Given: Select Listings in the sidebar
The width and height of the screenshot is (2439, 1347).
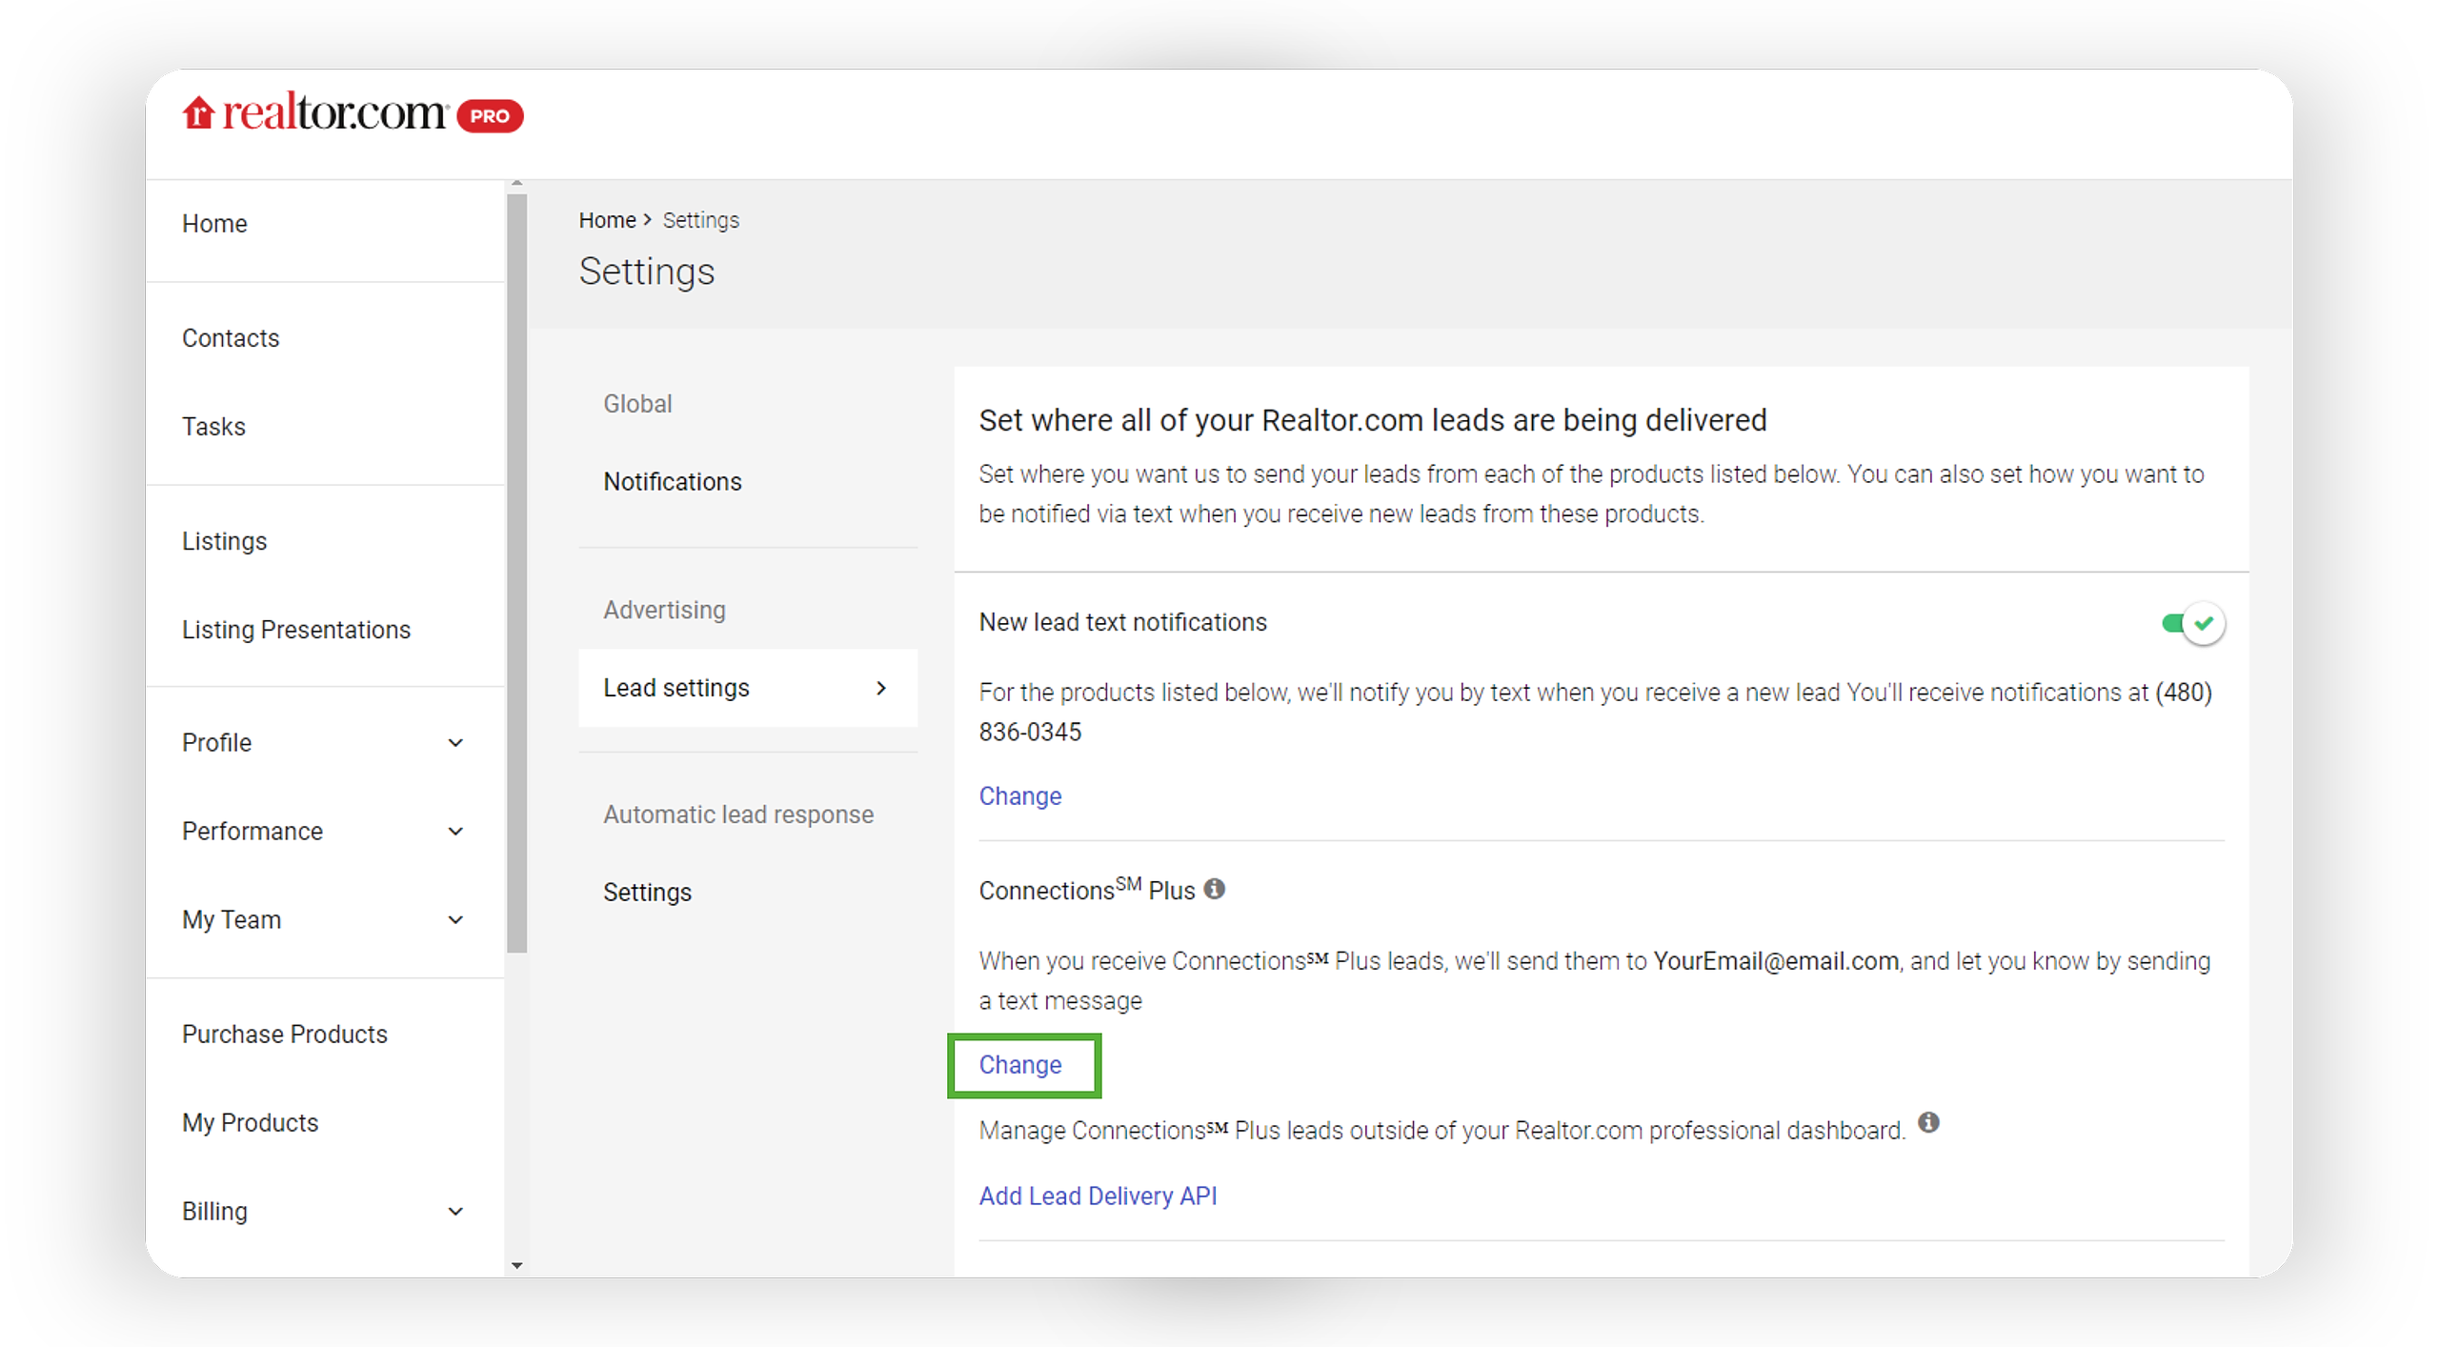Looking at the screenshot, I should pyautogui.click(x=224, y=541).
